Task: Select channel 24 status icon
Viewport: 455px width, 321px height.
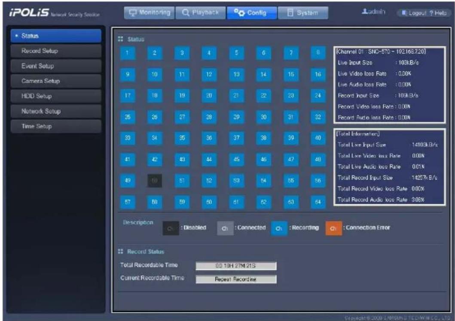Action: tap(318, 96)
